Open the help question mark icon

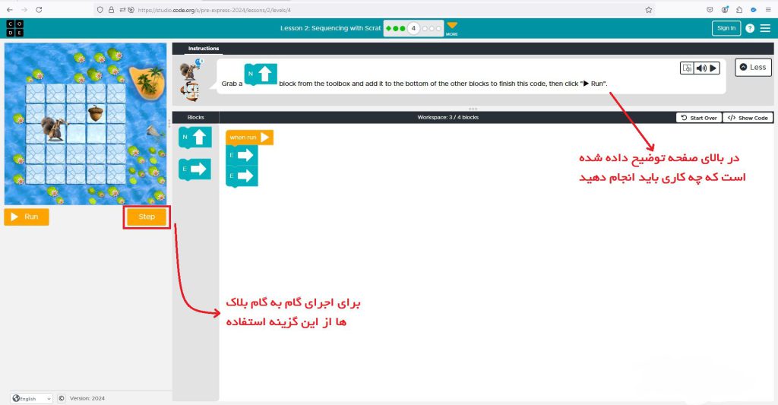tap(750, 28)
